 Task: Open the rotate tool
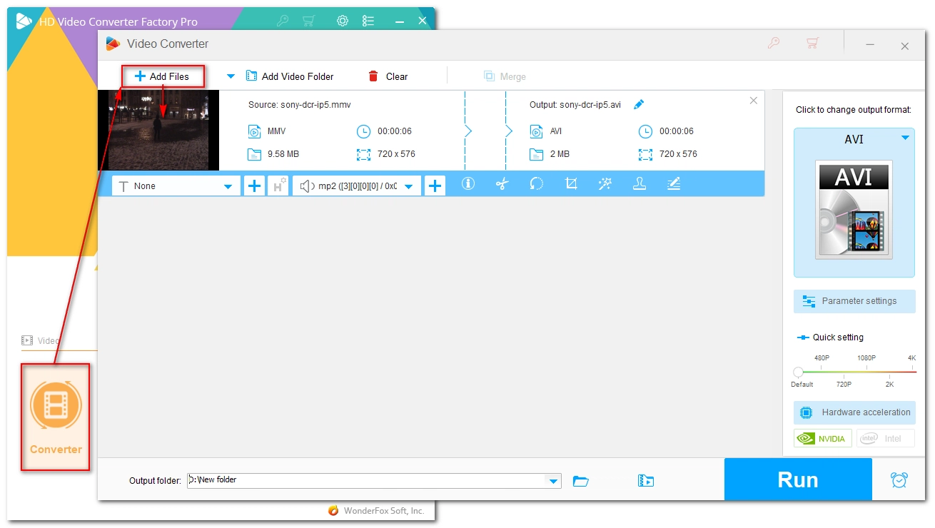(x=537, y=184)
